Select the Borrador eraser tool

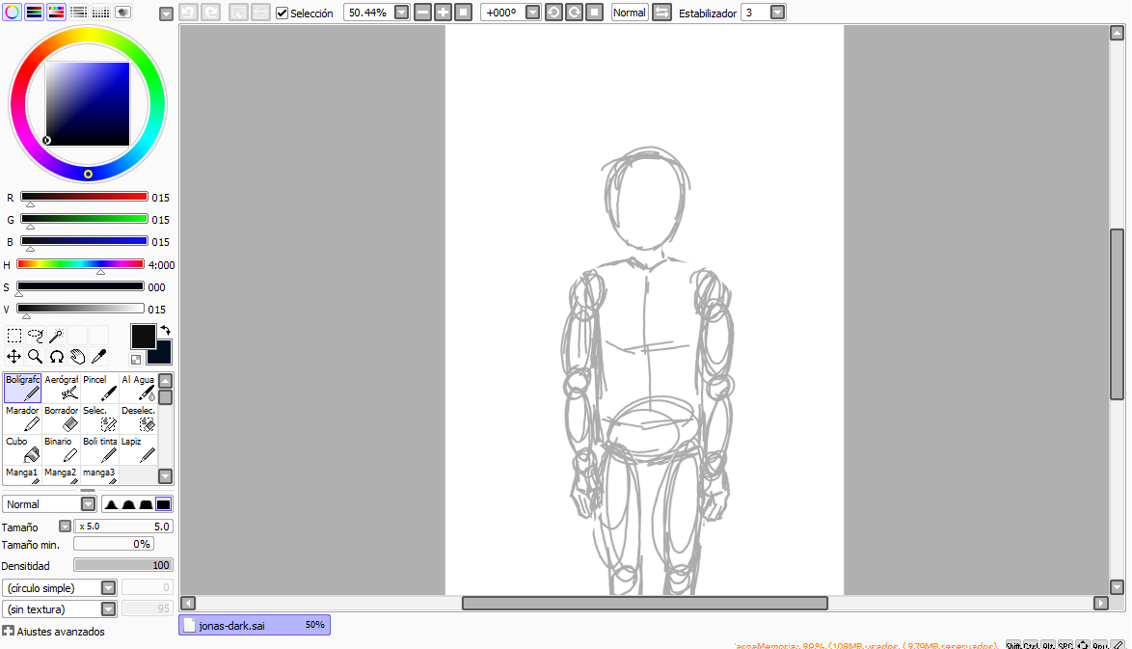(62, 419)
